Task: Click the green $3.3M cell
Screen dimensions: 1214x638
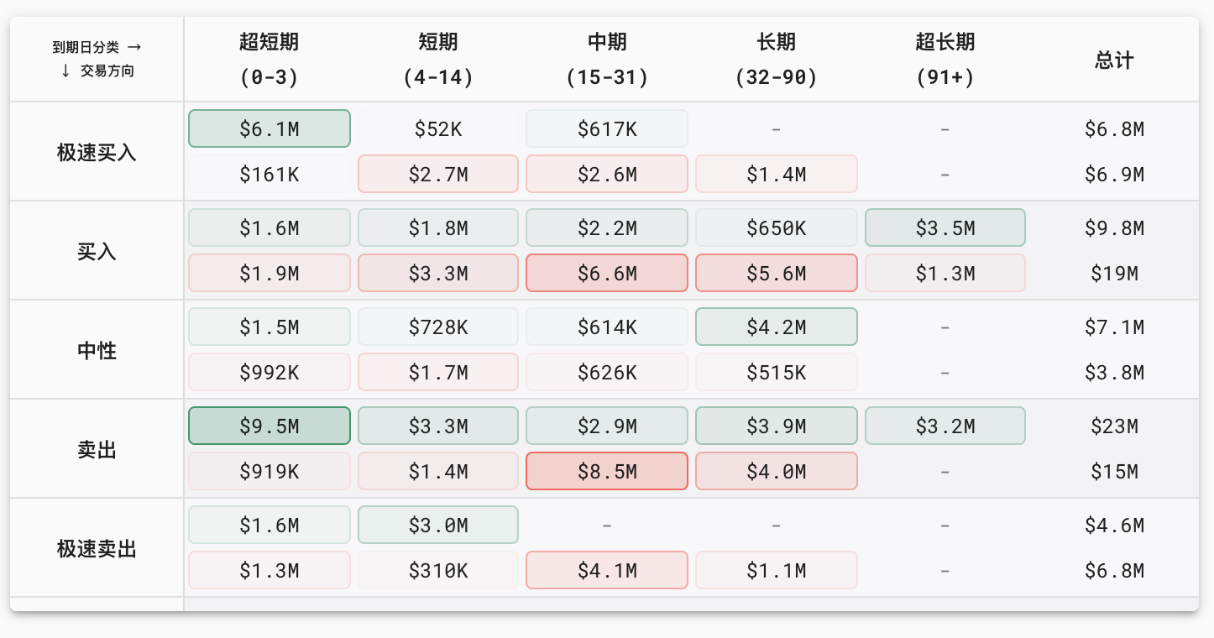Action: (x=438, y=426)
